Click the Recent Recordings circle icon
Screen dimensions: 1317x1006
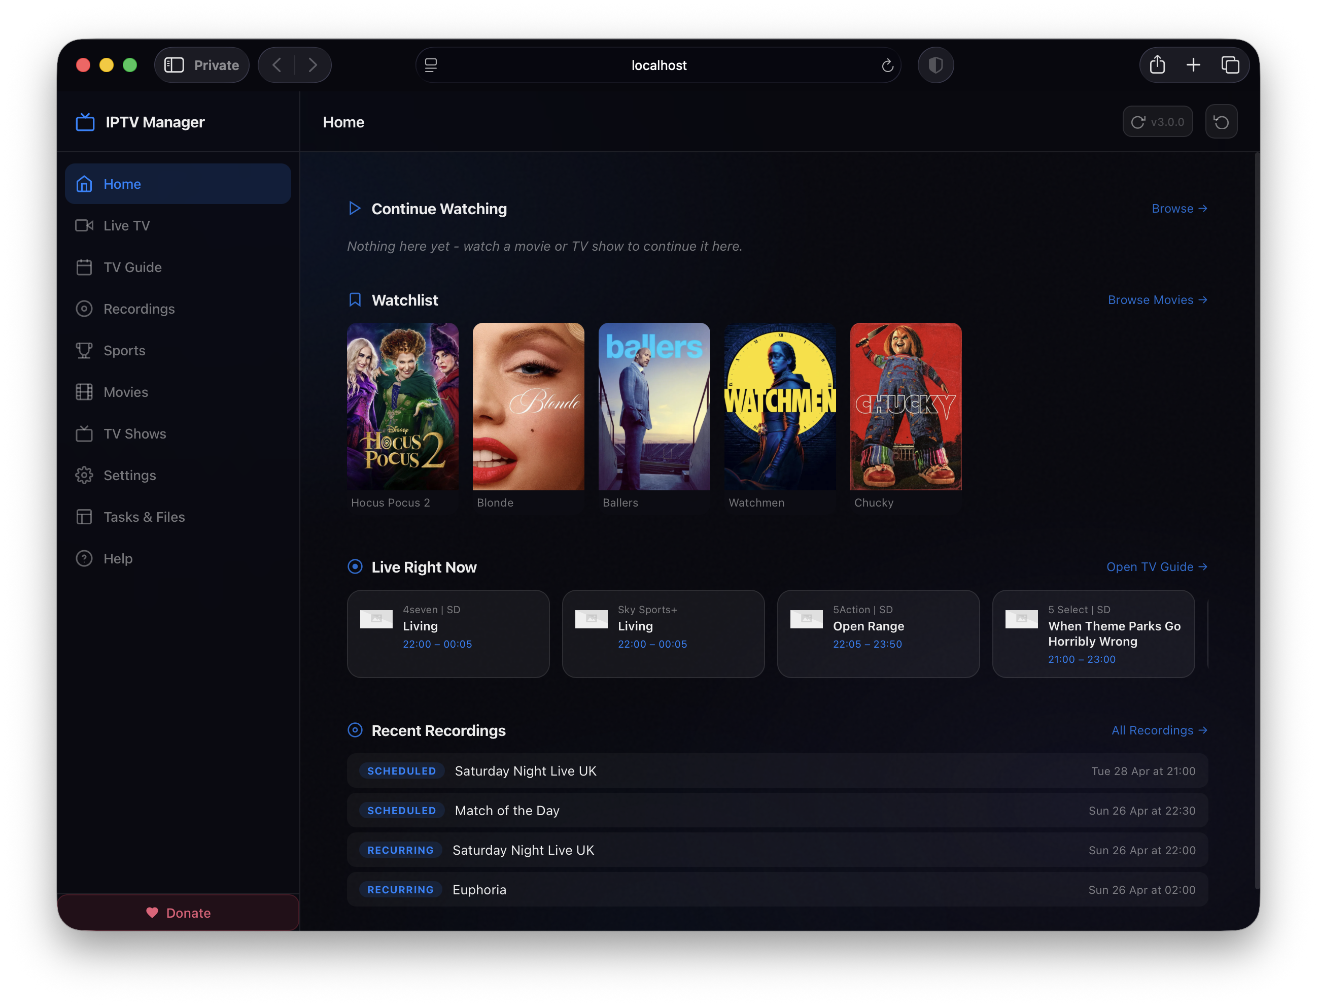click(x=355, y=730)
